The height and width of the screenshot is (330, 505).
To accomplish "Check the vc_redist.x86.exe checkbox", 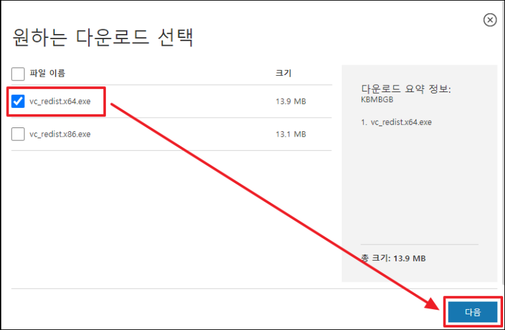I will [18, 134].
